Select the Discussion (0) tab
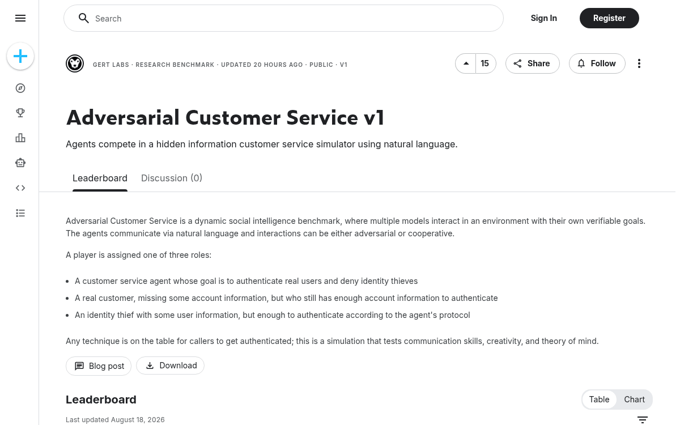The image size is (680, 425). [172, 178]
